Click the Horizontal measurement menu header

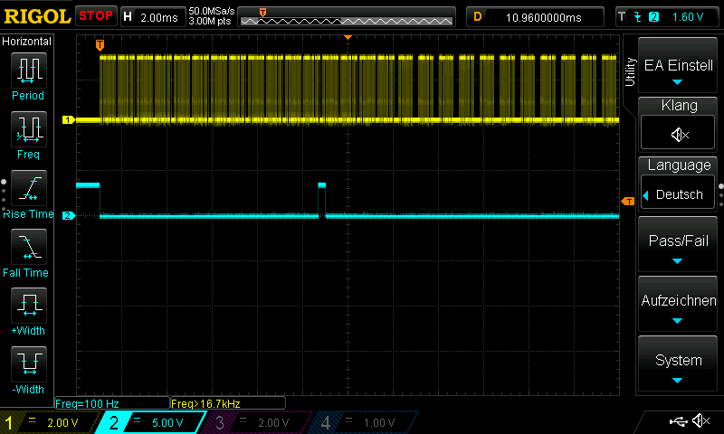(x=27, y=41)
